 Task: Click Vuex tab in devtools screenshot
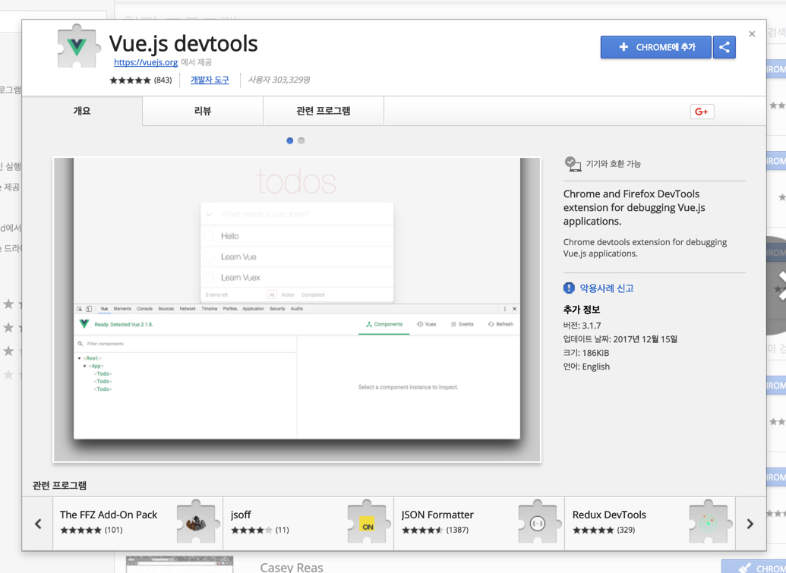pos(427,324)
